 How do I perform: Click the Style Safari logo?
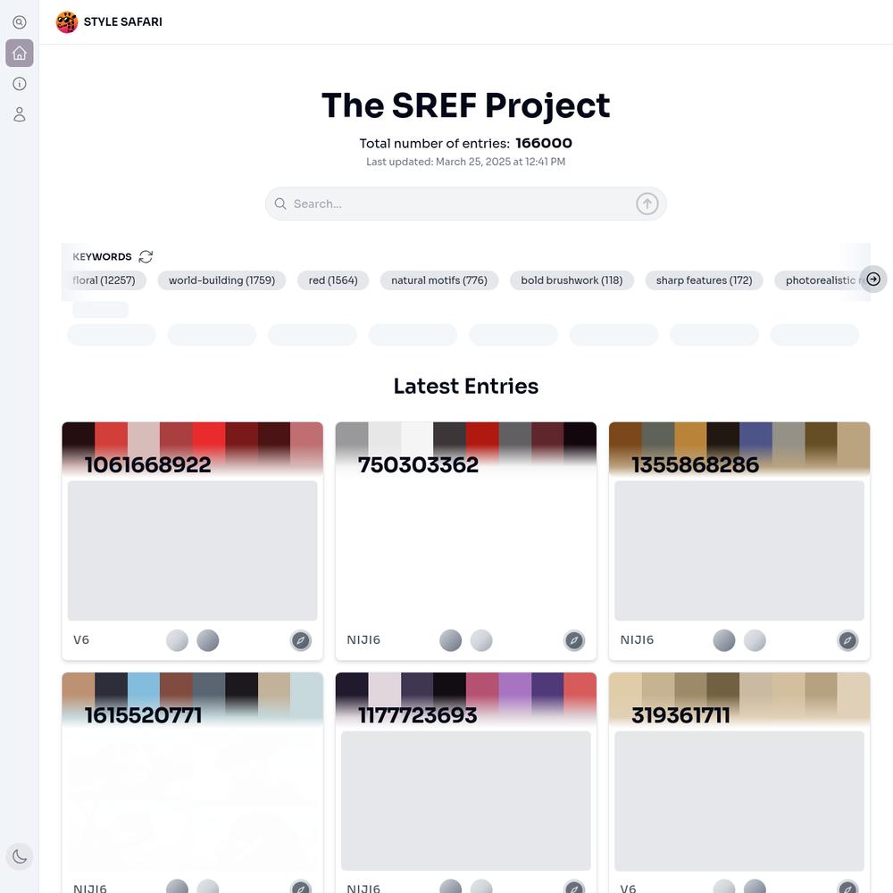pyautogui.click(x=67, y=22)
